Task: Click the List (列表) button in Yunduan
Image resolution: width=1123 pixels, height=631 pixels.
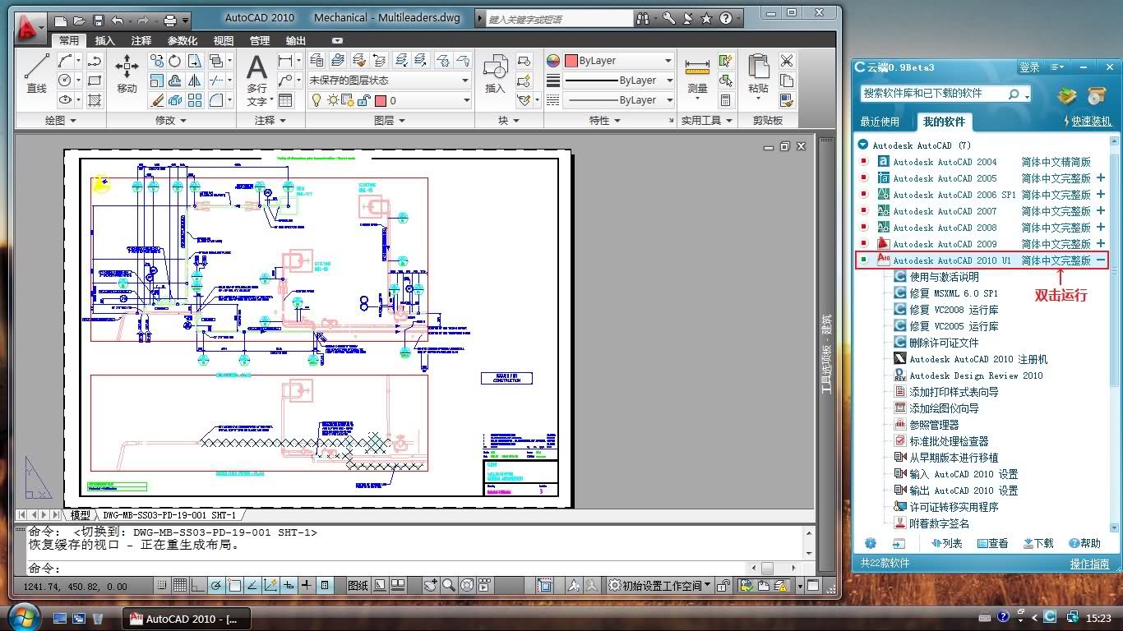Action: tap(946, 543)
